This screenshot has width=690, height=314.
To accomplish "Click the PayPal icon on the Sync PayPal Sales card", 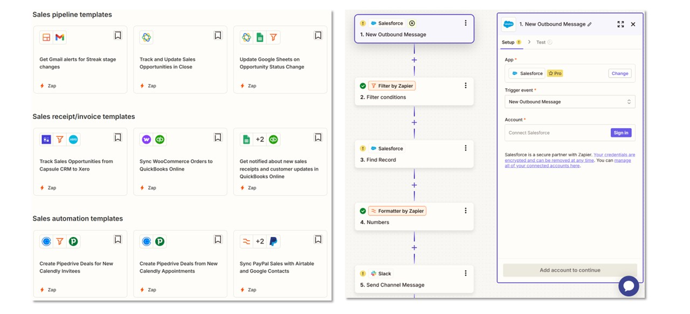I will point(273,241).
